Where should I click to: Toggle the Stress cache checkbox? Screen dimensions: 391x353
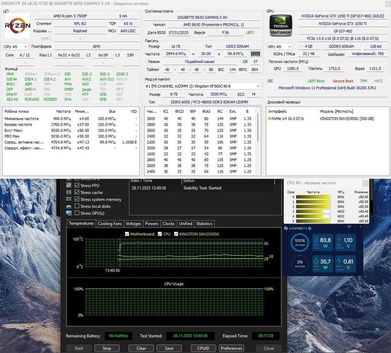pos(77,192)
